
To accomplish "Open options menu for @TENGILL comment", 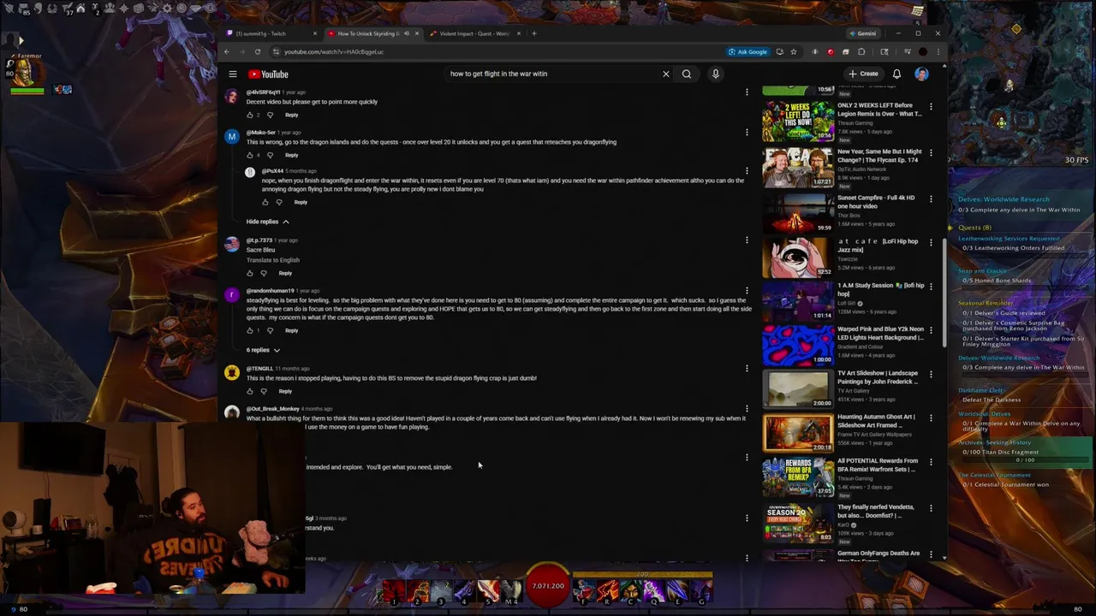I will pyautogui.click(x=747, y=369).
